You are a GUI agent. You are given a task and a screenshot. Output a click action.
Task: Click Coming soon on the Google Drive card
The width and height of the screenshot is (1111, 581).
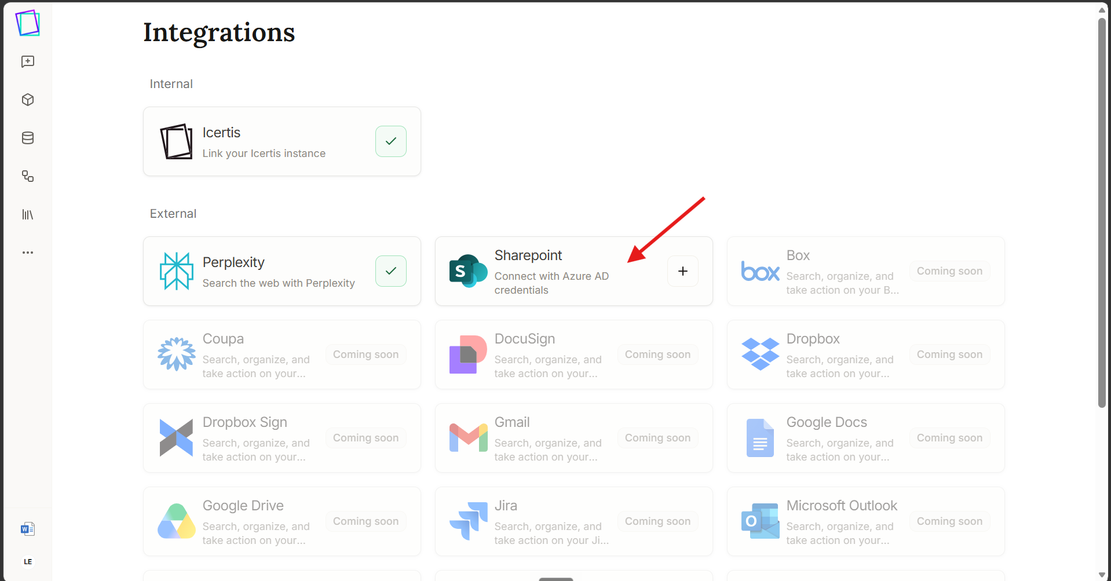(x=366, y=521)
